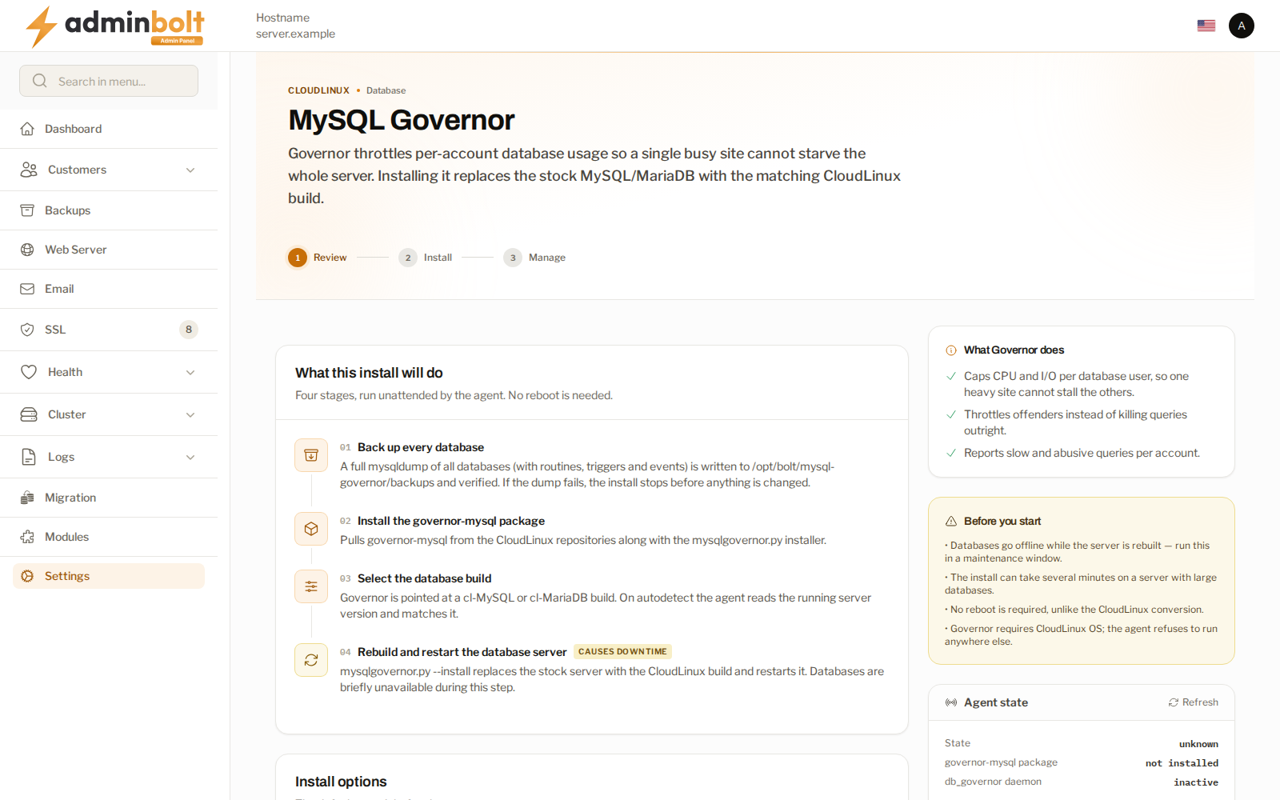Click the 'unknown' State value
The height and width of the screenshot is (800, 1280).
(1198, 744)
